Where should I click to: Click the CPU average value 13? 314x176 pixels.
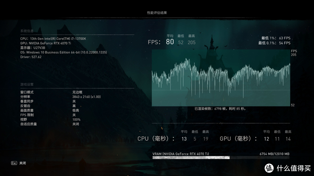[184, 139]
